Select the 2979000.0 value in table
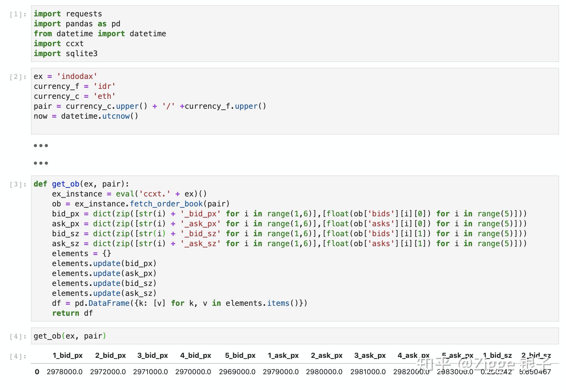Screen dimensions: 566x390 (280, 372)
